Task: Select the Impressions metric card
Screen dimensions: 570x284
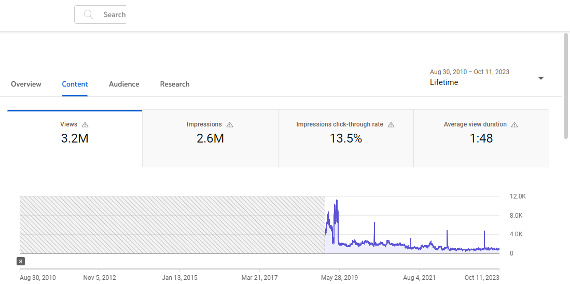Action: click(x=210, y=138)
